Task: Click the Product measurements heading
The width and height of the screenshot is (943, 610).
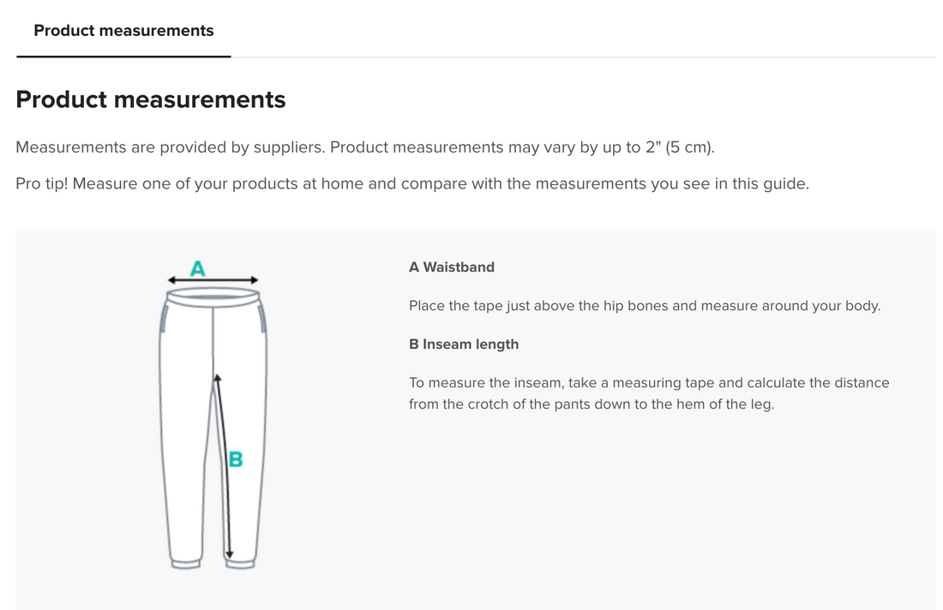Action: [x=151, y=99]
